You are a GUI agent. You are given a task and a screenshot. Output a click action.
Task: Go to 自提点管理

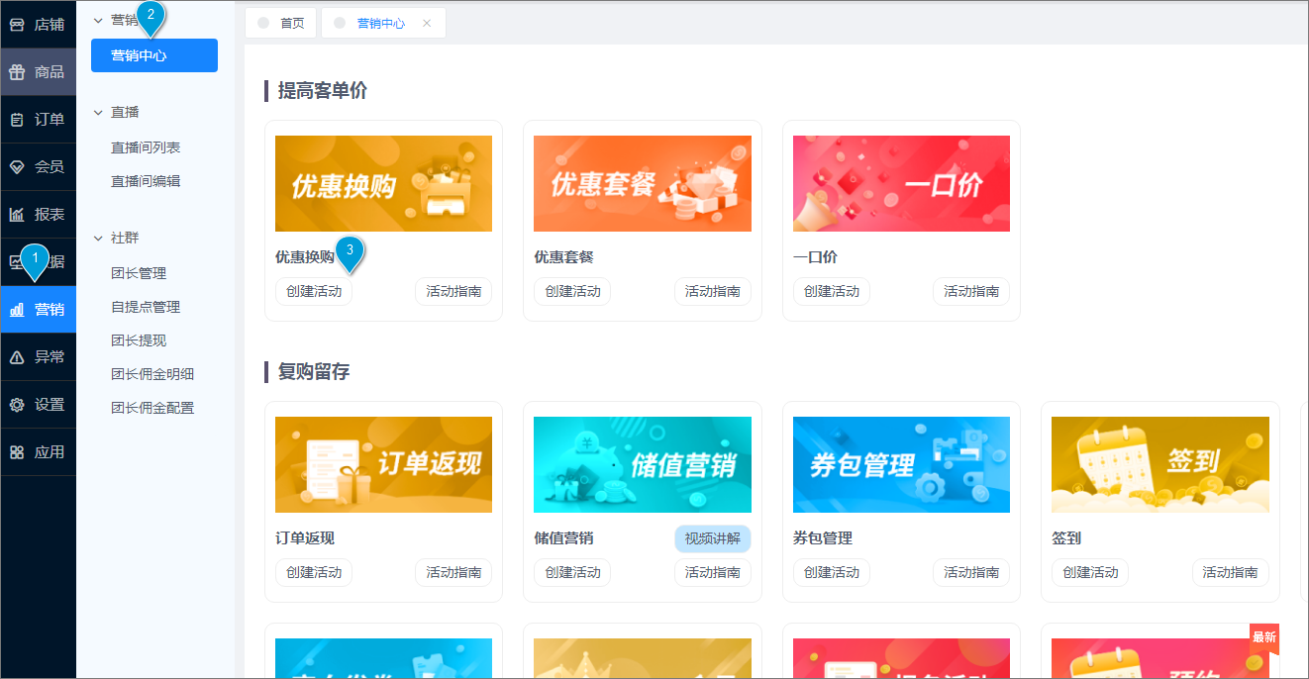(x=146, y=307)
